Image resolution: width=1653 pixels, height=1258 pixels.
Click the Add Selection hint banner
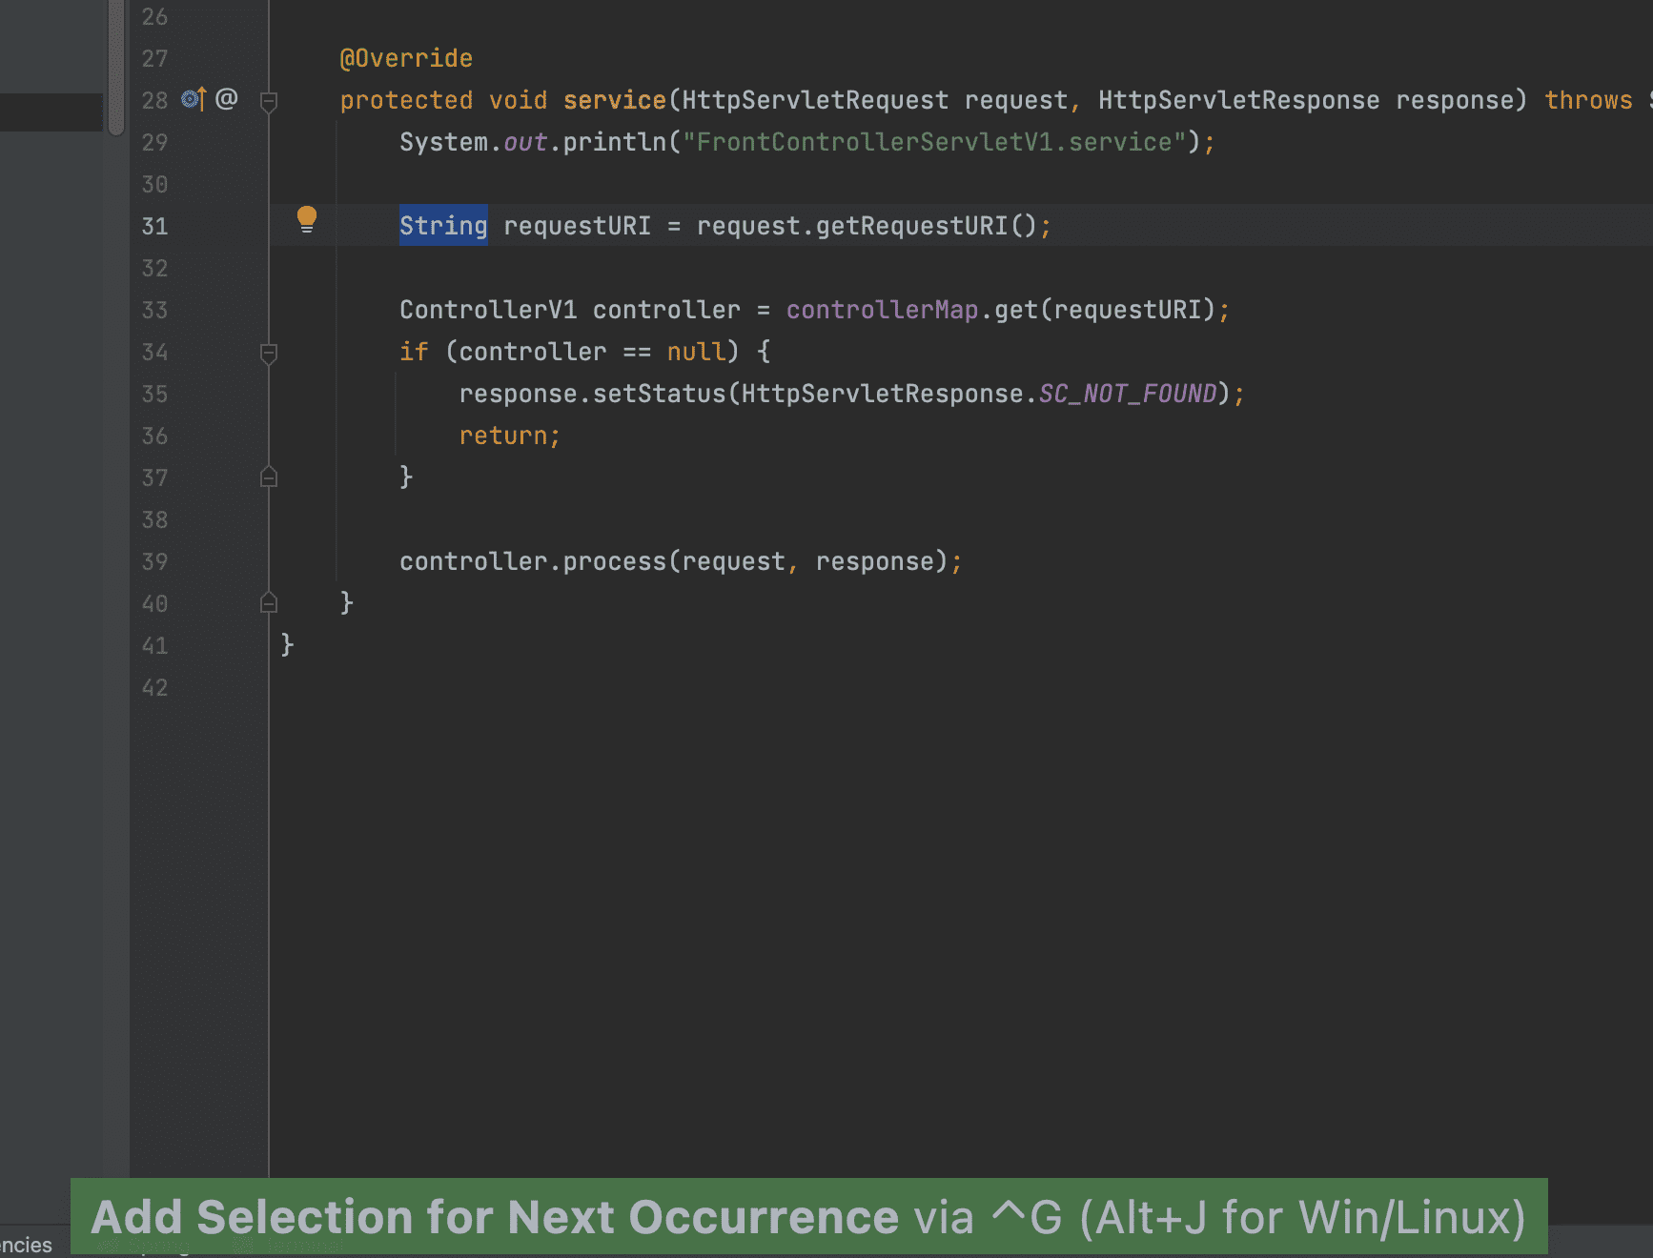pos(808,1217)
